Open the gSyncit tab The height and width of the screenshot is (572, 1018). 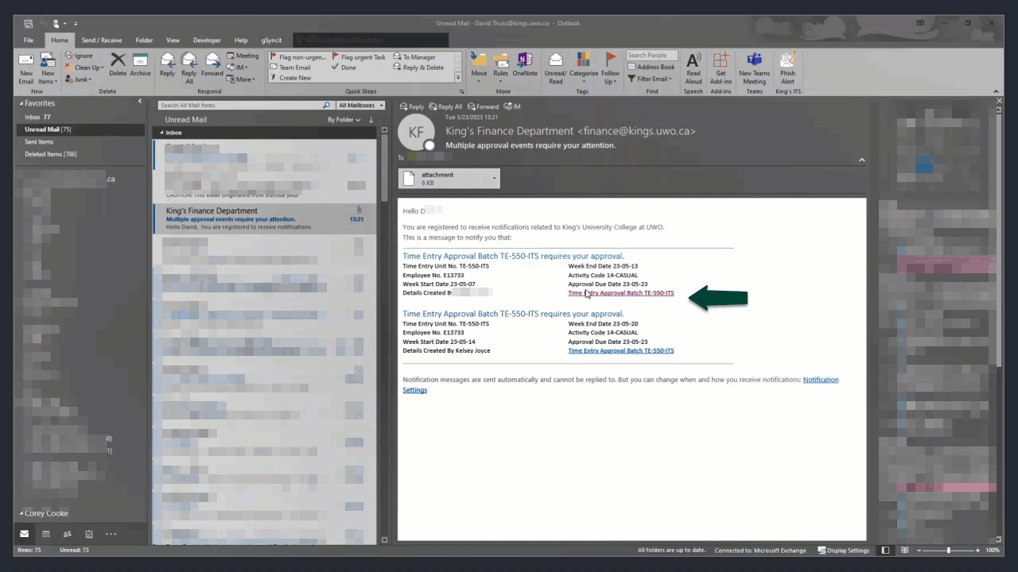[x=271, y=40]
